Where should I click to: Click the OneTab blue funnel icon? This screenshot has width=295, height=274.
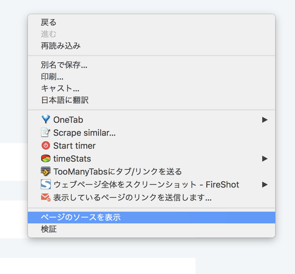coord(46,119)
